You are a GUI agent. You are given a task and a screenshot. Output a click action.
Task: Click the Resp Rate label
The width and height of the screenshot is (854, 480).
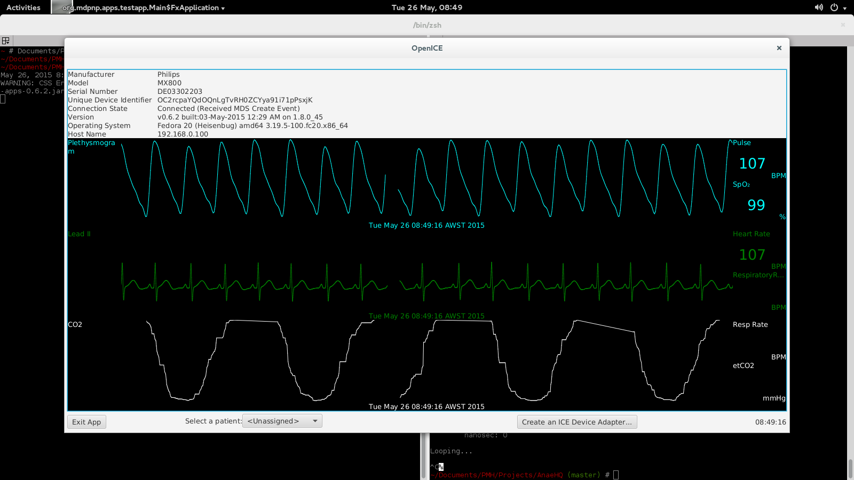(x=750, y=324)
